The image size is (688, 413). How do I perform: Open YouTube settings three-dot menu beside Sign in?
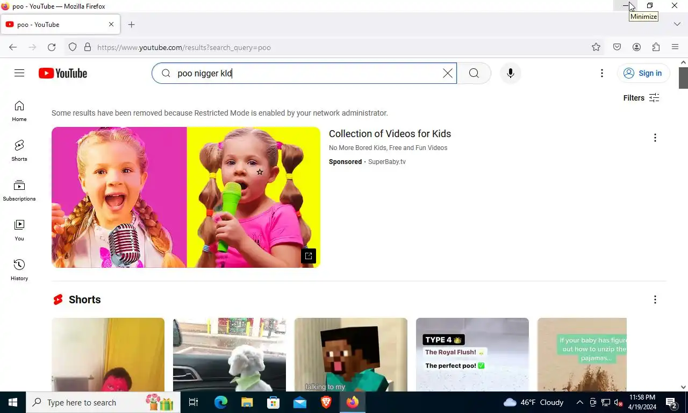602,73
